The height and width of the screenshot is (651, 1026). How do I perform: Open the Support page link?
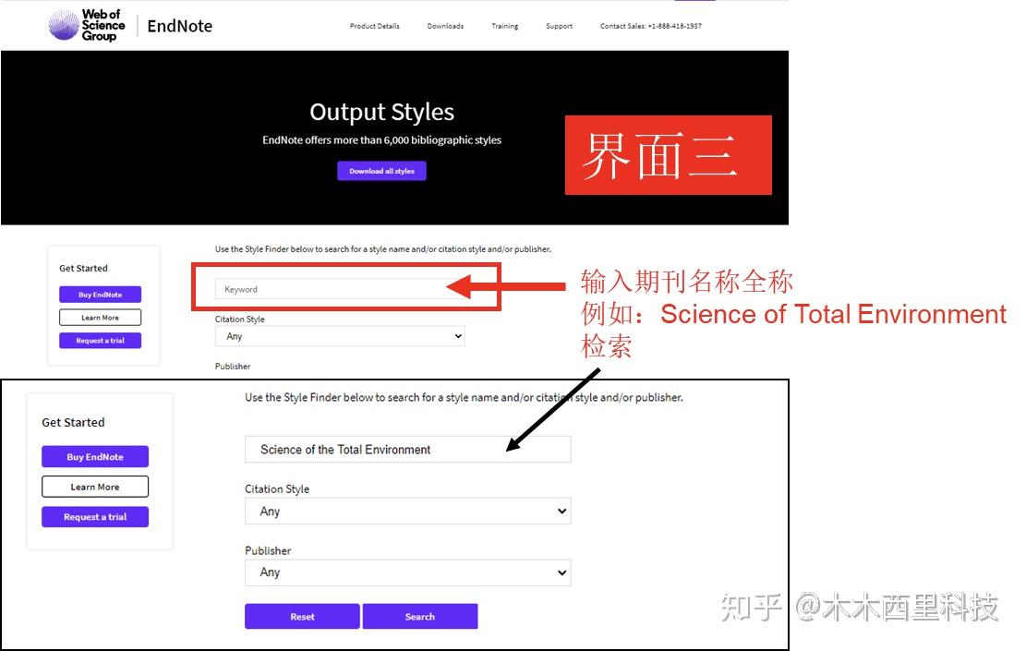point(559,26)
